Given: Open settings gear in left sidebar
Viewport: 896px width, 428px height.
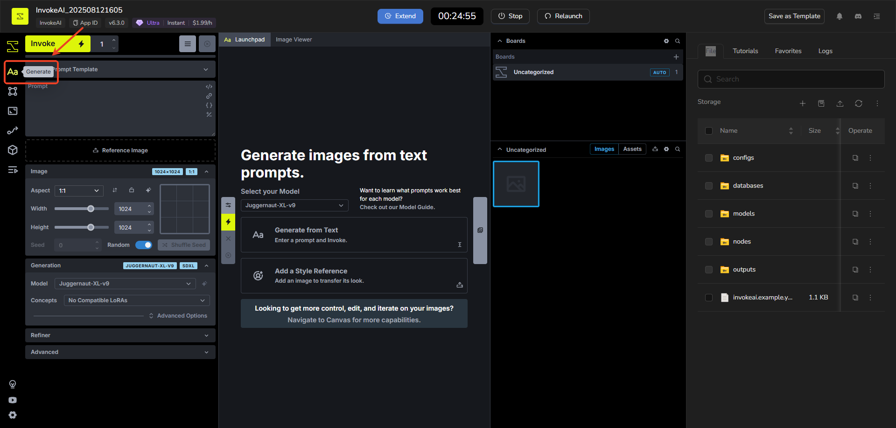Looking at the screenshot, I should coord(13,415).
